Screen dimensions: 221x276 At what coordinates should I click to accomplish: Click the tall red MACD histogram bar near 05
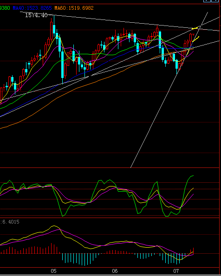coord(52,248)
